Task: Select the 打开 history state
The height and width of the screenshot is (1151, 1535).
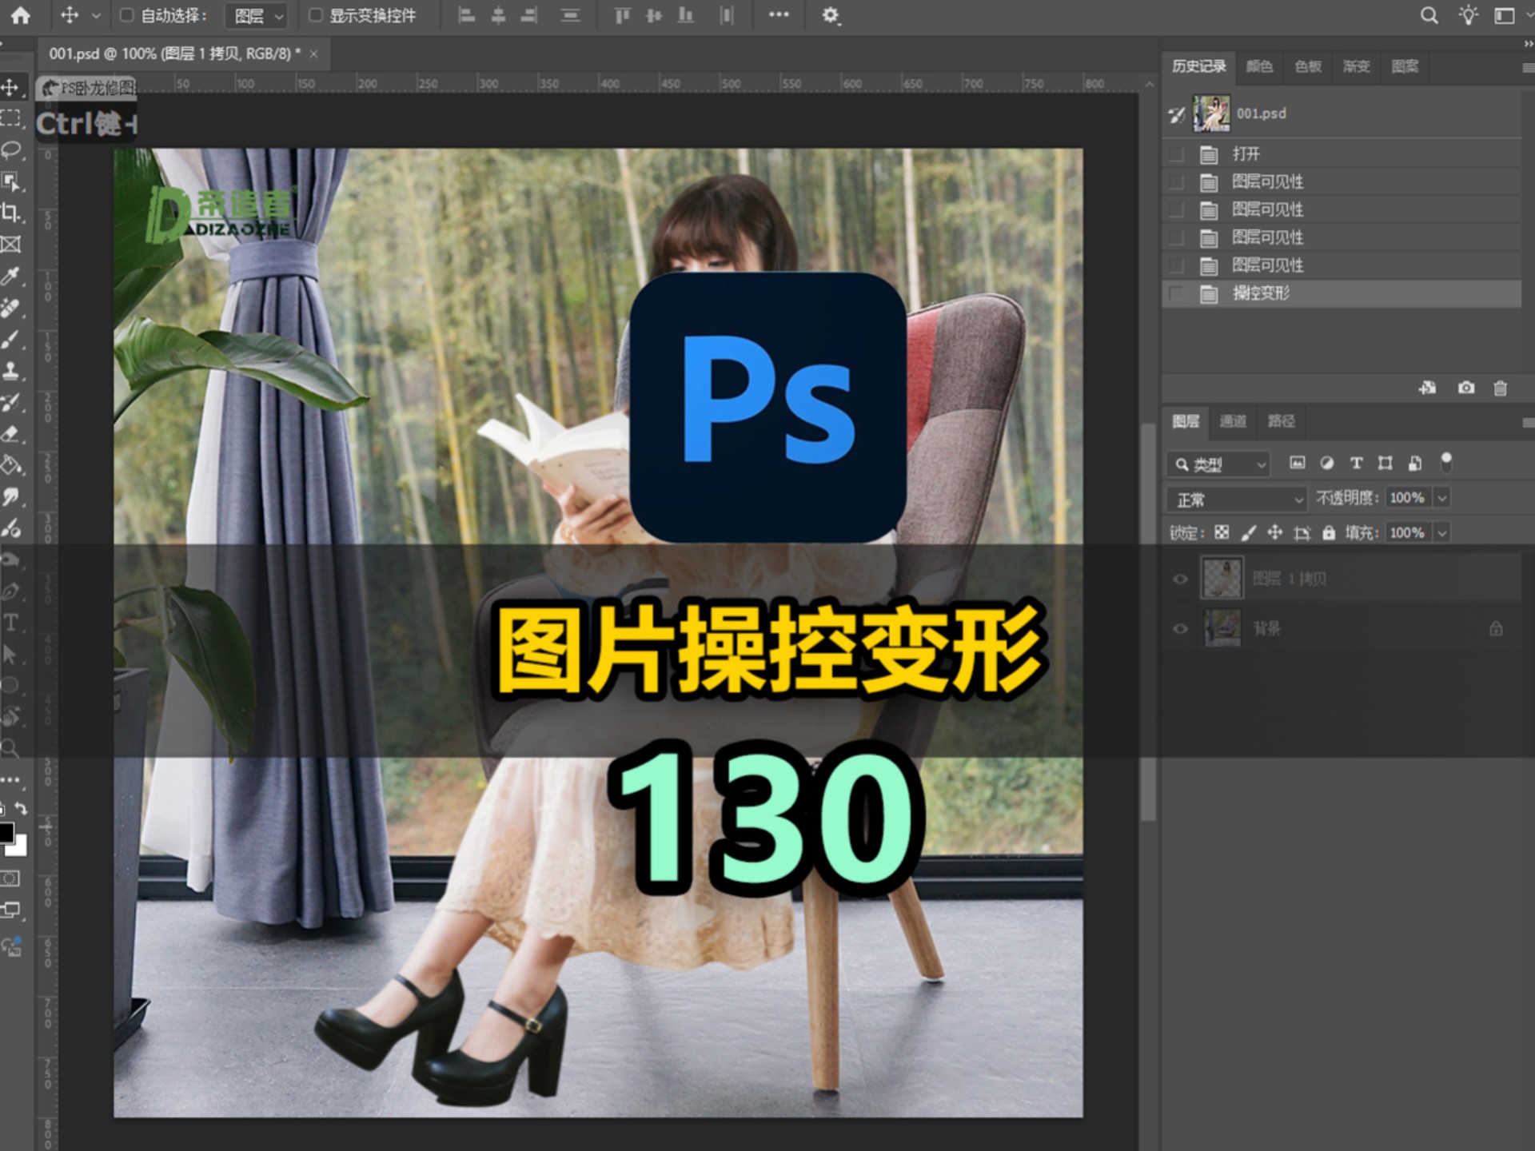Action: pos(1342,153)
